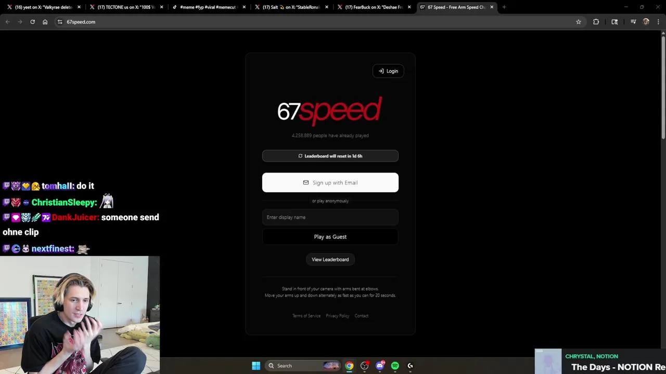Open Logitech G HUB from taskbar
The image size is (666, 374).
pyautogui.click(x=410, y=366)
